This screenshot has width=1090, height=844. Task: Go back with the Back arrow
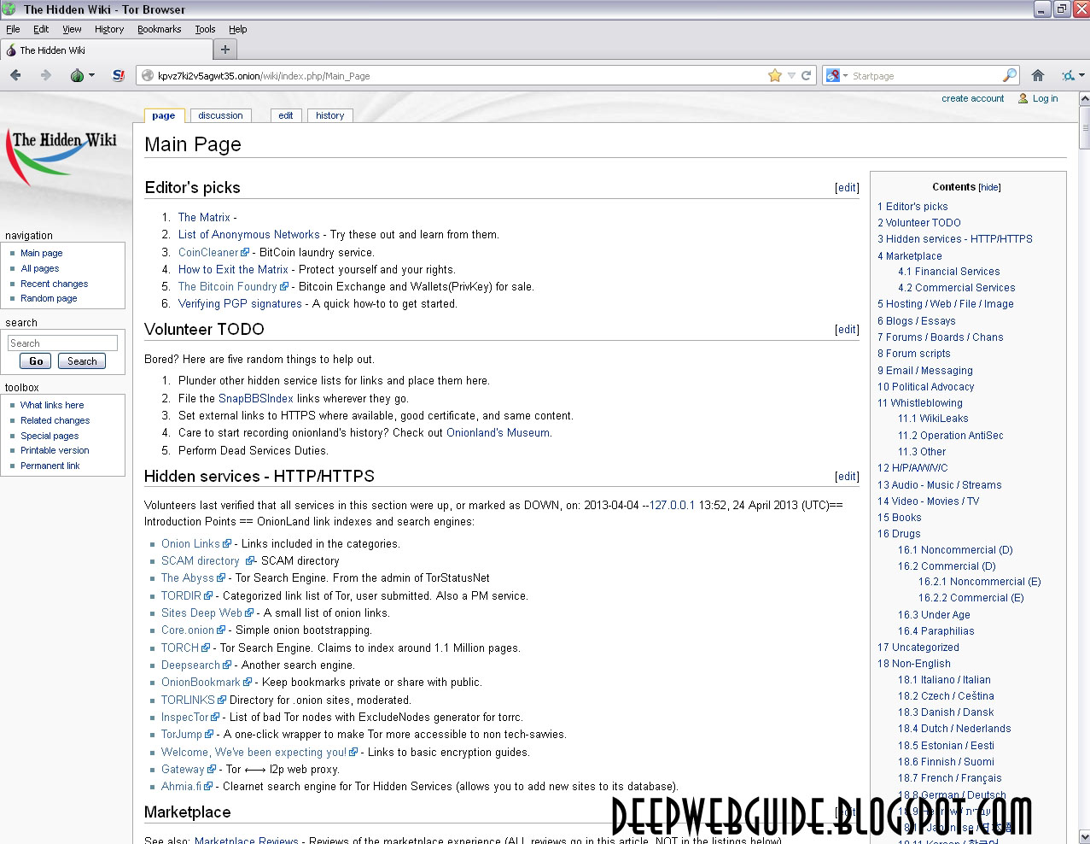15,75
